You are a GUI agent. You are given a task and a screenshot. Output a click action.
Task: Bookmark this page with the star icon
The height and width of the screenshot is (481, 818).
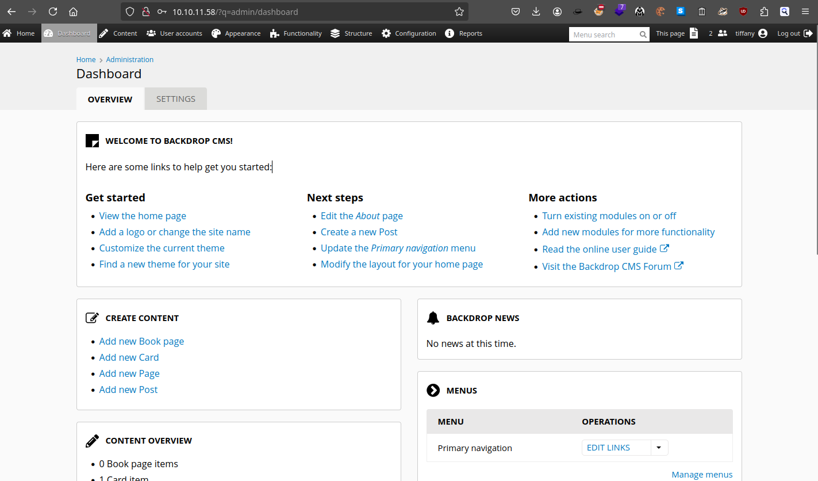[x=459, y=12]
